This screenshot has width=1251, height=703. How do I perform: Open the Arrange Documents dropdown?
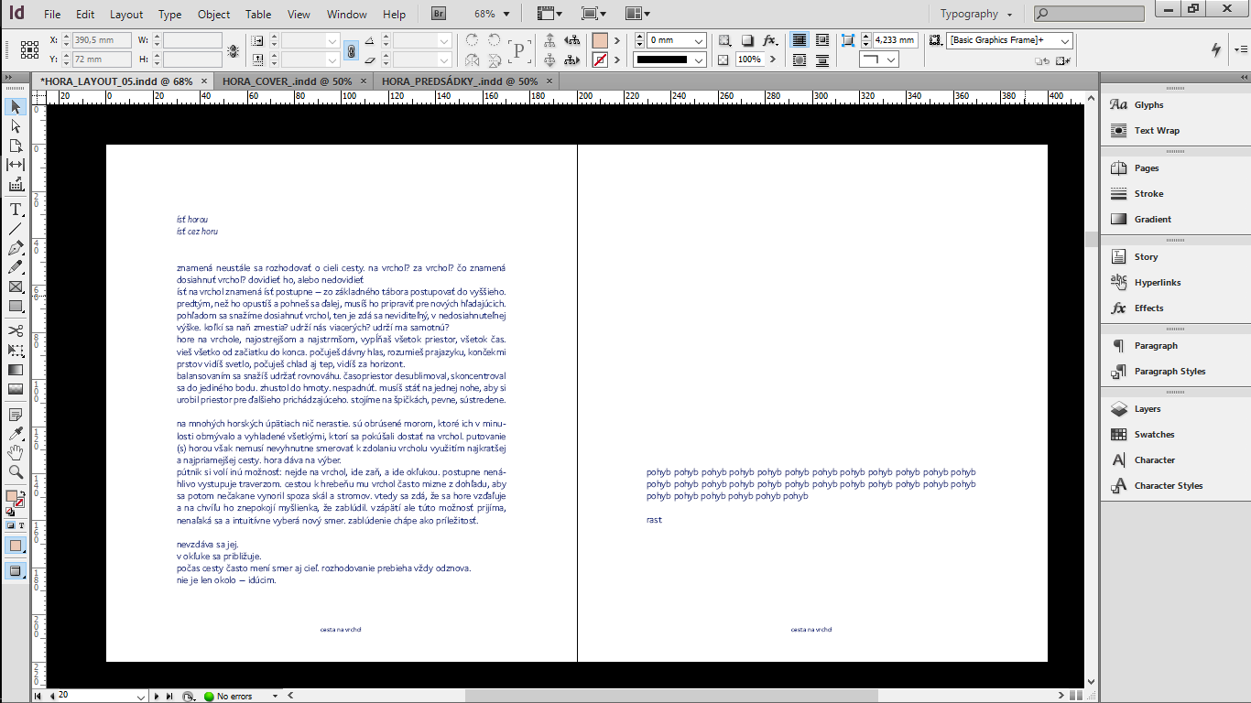click(x=637, y=14)
